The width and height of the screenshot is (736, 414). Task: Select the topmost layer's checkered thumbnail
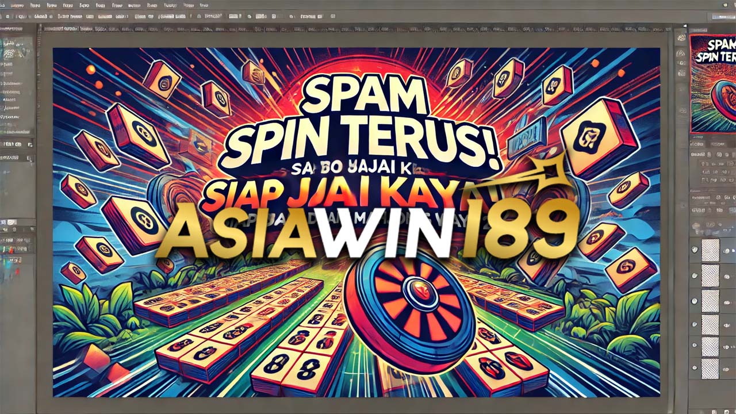tap(711, 250)
